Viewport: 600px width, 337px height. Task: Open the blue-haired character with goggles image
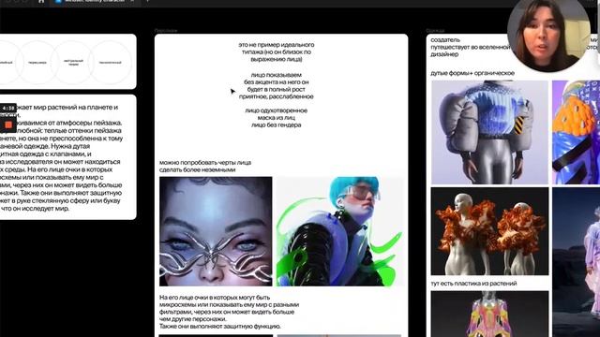(x=339, y=231)
